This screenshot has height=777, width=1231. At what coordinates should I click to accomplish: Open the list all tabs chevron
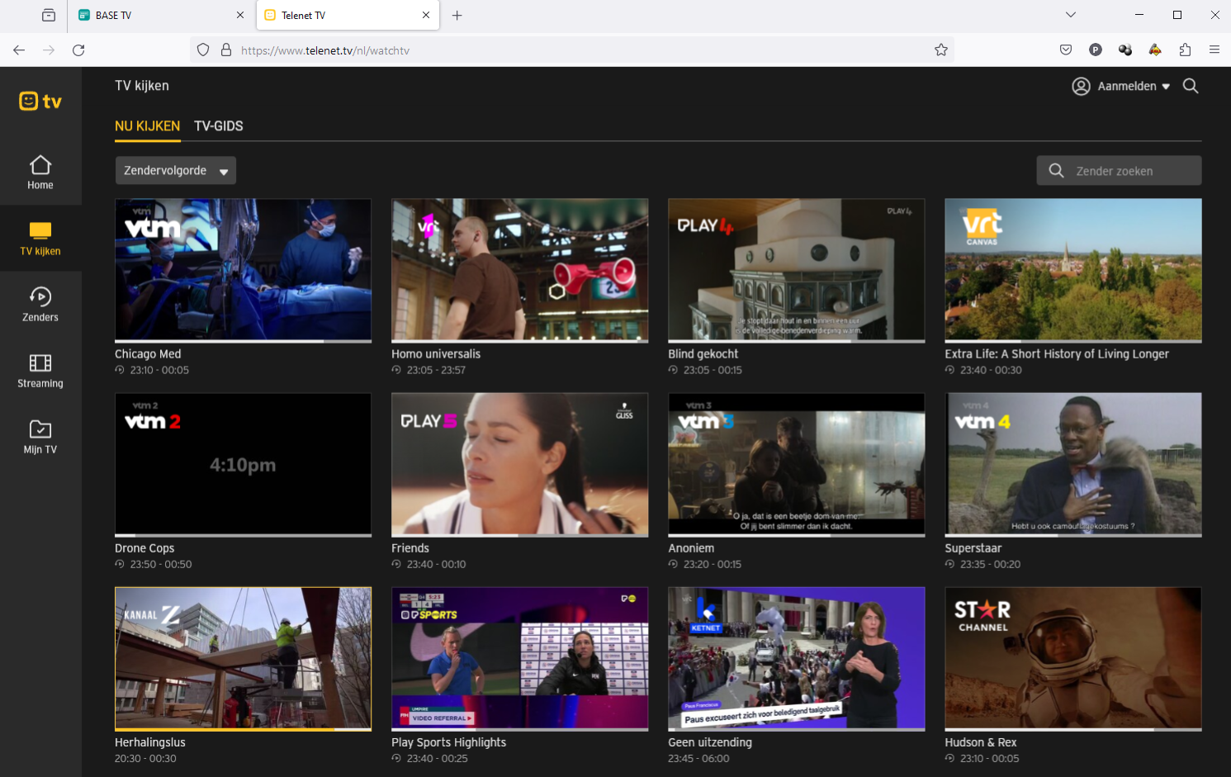click(1070, 15)
